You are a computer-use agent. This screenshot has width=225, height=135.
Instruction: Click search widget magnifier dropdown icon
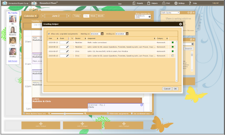192,44
